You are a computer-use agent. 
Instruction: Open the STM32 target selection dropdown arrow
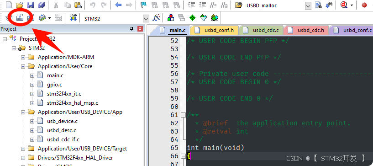(x=146, y=18)
